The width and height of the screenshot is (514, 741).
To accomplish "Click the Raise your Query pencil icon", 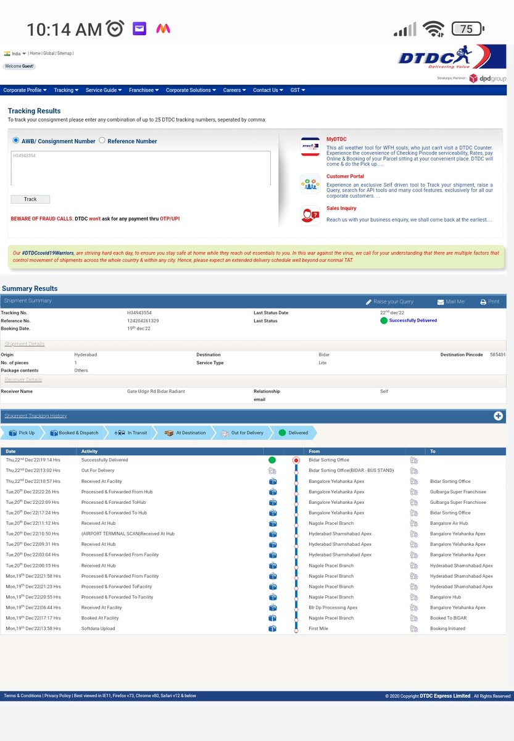I will [368, 302].
